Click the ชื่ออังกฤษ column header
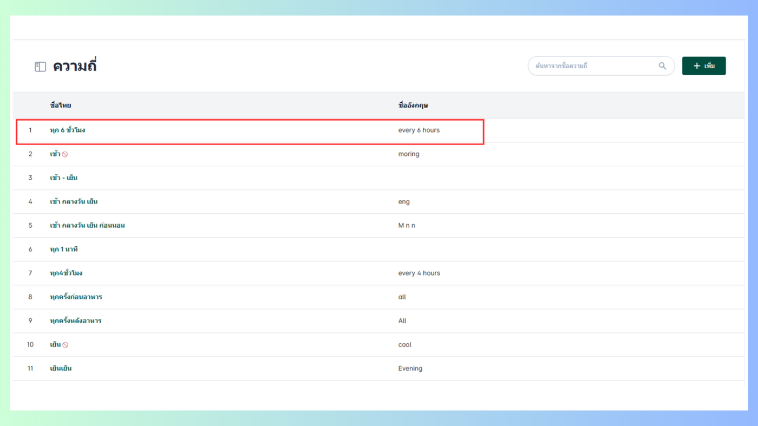 coord(413,105)
